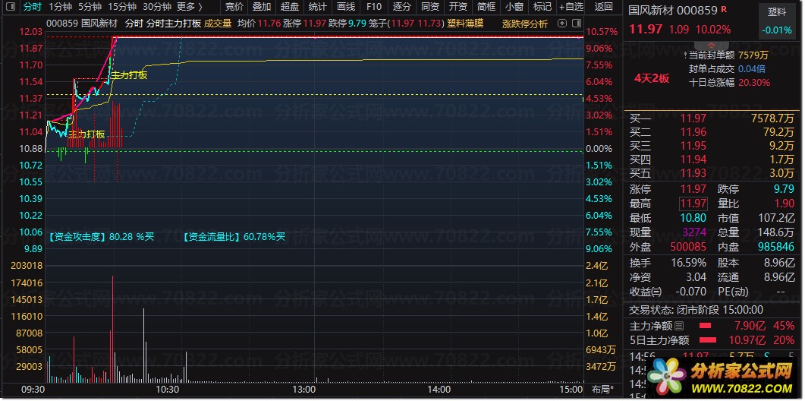
Task: Click the 塑料薄膜 concept link
Action: click(x=466, y=23)
